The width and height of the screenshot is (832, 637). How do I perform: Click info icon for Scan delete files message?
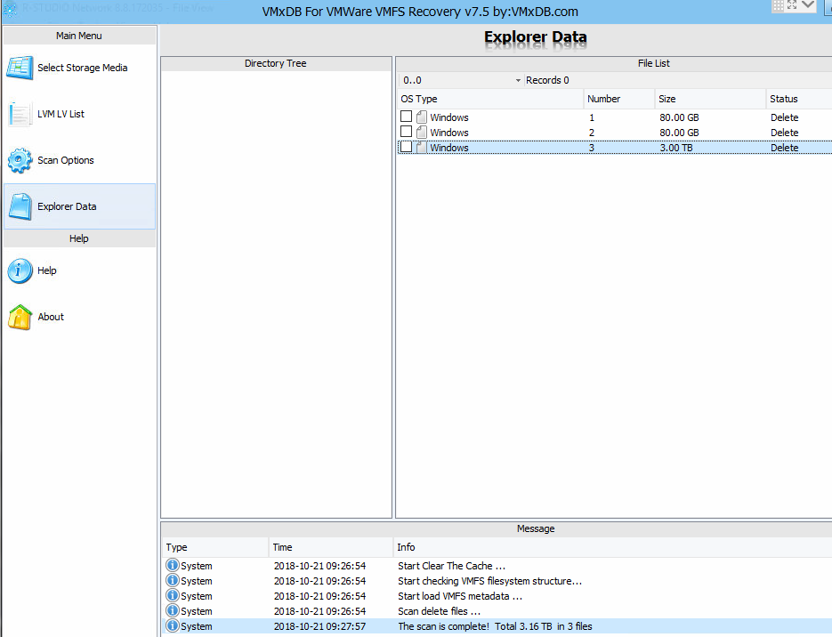pos(172,610)
